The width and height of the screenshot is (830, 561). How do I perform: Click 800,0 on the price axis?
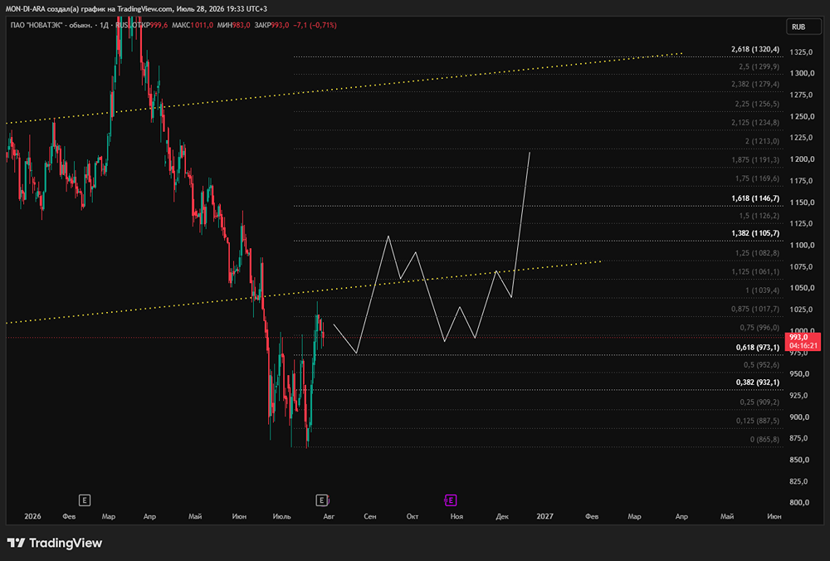pos(799,503)
